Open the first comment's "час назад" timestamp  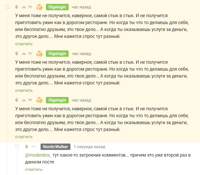pyautogui.click(x=81, y=7)
